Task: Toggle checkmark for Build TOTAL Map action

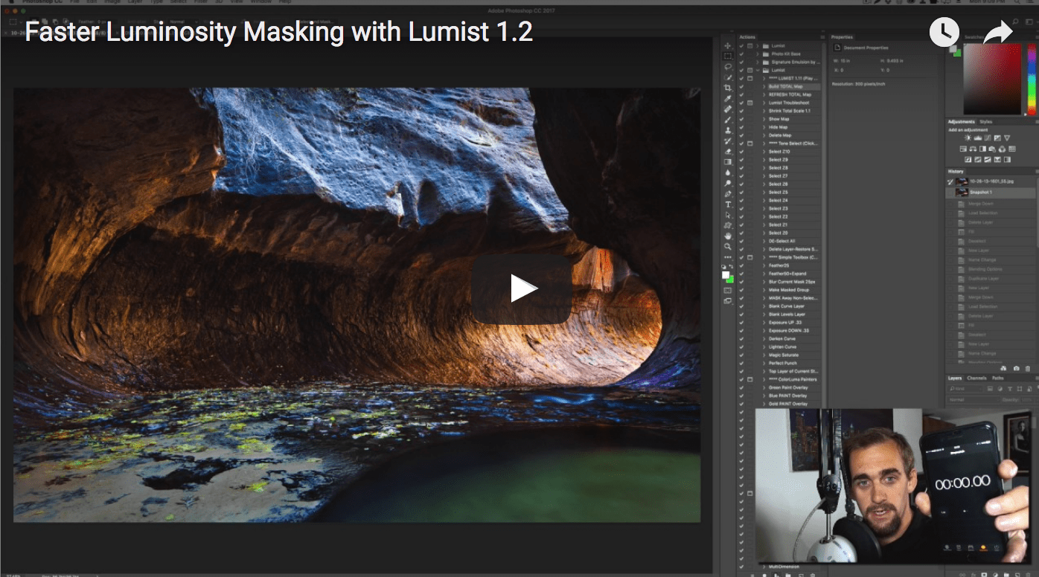Action: coord(741,86)
